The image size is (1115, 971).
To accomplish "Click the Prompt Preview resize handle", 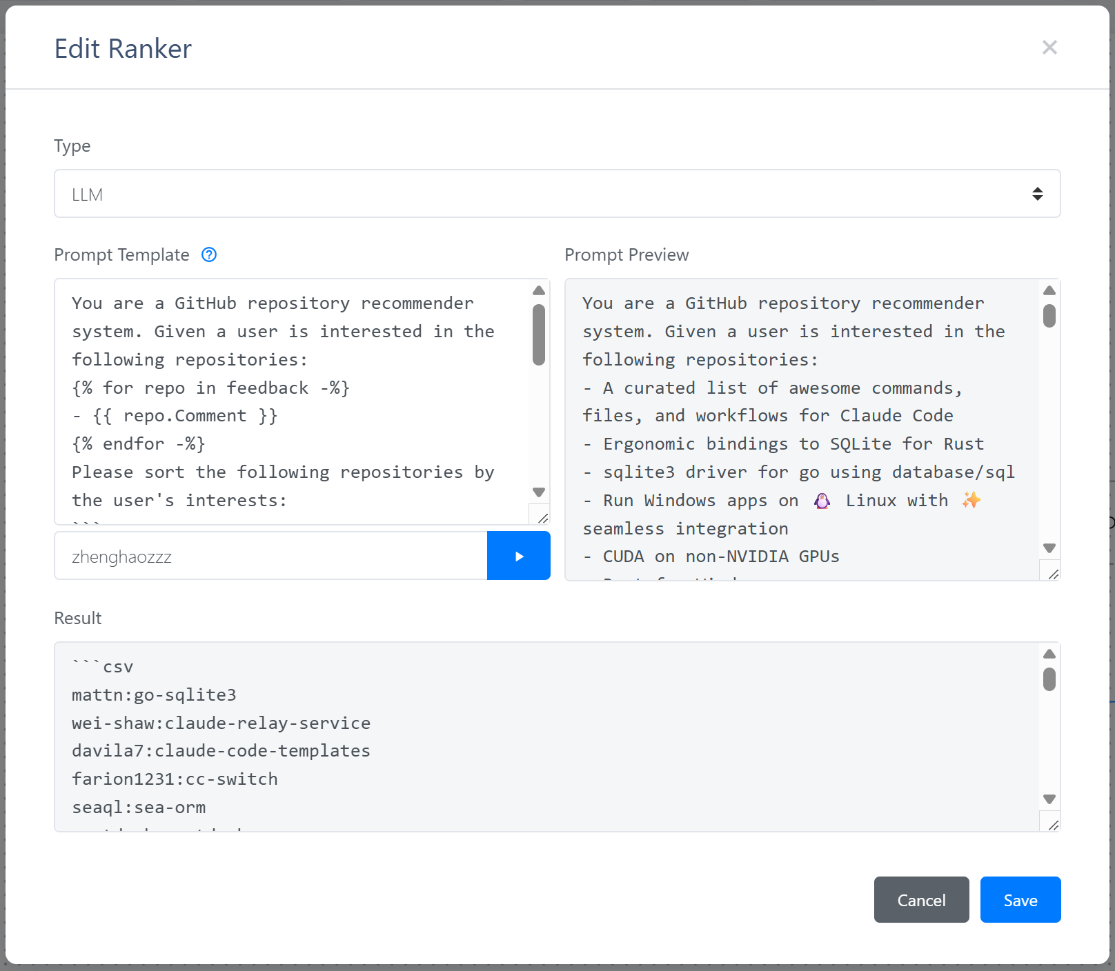I will pyautogui.click(x=1053, y=574).
